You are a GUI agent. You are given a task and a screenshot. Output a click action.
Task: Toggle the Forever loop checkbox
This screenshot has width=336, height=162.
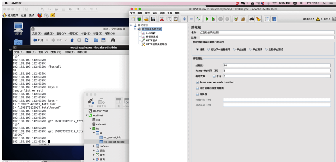tap(214, 76)
